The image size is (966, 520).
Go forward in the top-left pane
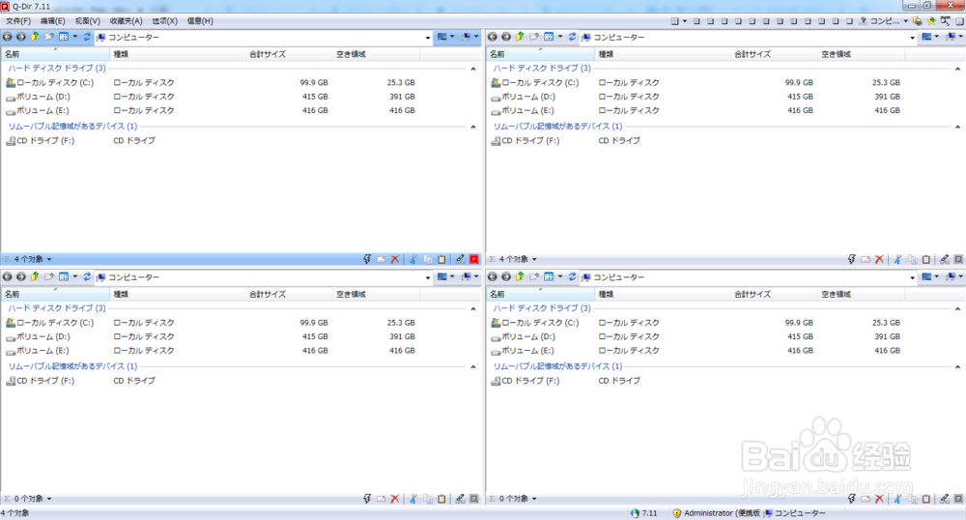coord(21,37)
